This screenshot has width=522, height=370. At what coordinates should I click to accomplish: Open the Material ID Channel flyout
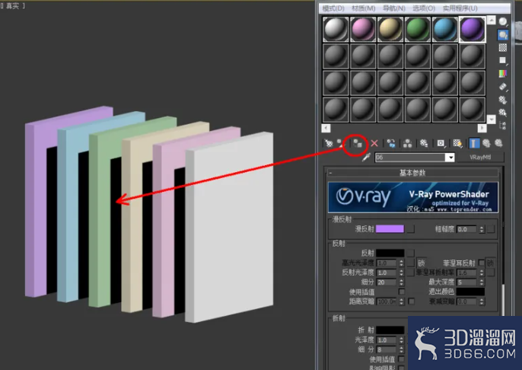pos(441,144)
